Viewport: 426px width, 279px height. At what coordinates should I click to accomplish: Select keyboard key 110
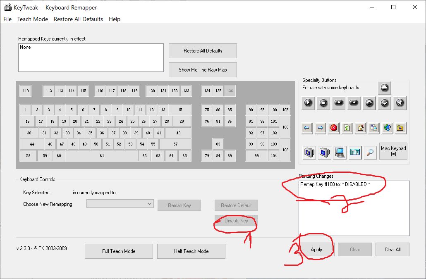26,91
